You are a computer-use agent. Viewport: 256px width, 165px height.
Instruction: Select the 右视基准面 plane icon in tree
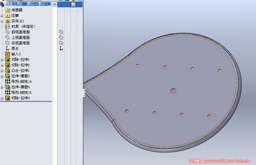pos(8,43)
